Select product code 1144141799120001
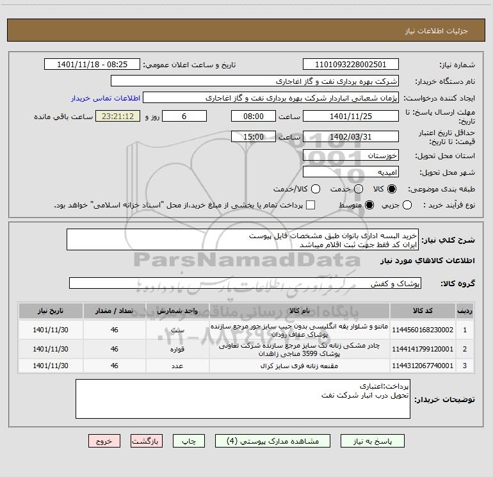This screenshot has width=493, height=477. (x=423, y=349)
